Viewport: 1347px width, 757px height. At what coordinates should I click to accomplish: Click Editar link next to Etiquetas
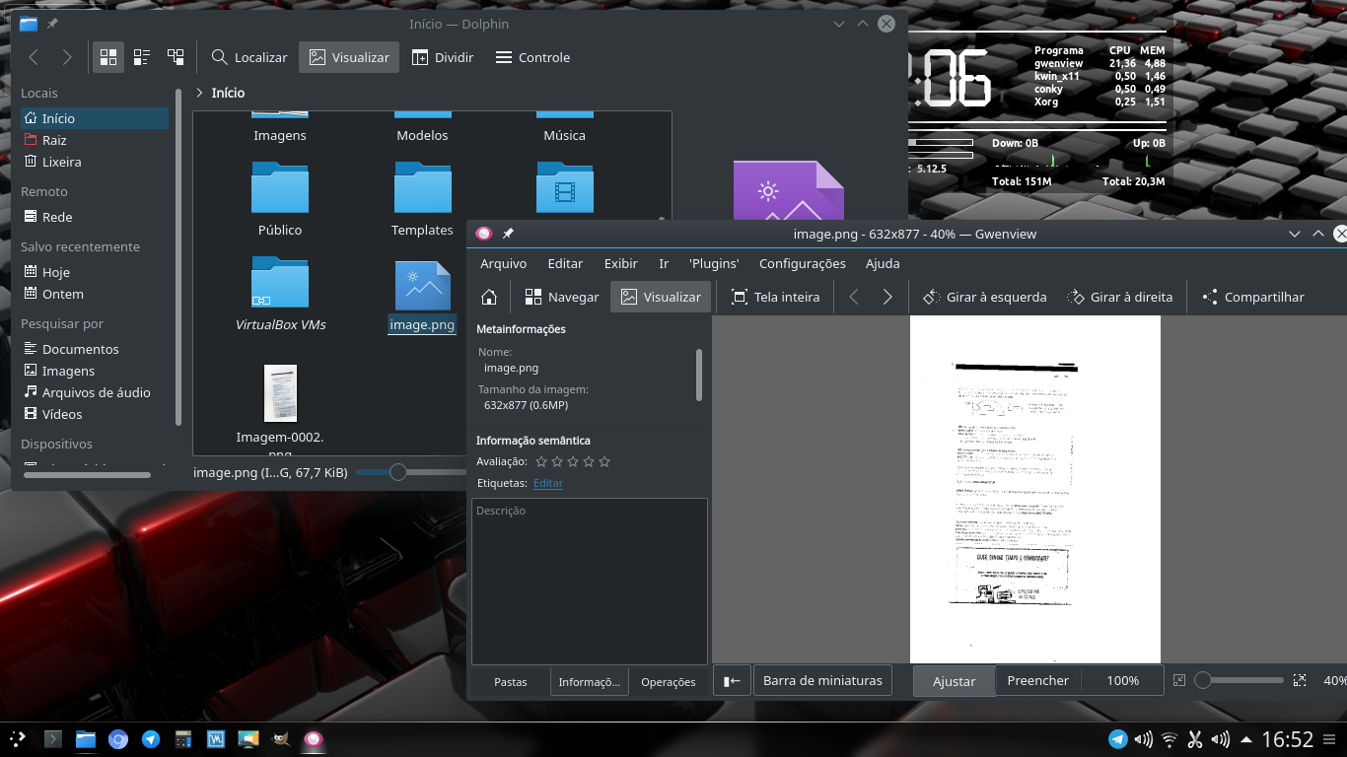[x=548, y=483]
